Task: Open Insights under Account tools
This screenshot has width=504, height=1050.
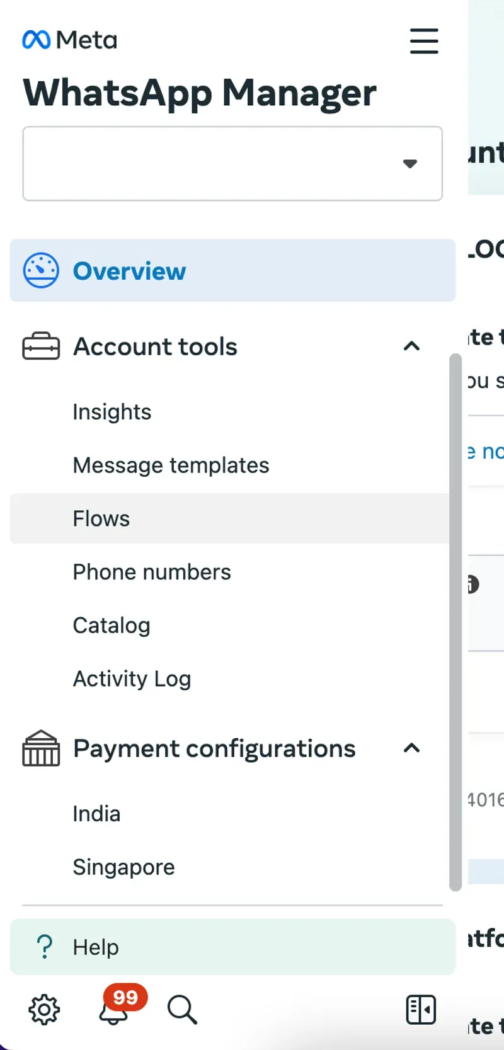Action: click(x=112, y=412)
